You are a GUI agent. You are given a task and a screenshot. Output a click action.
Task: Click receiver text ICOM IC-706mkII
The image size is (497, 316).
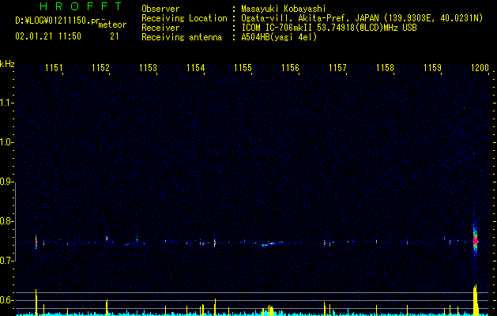(277, 28)
